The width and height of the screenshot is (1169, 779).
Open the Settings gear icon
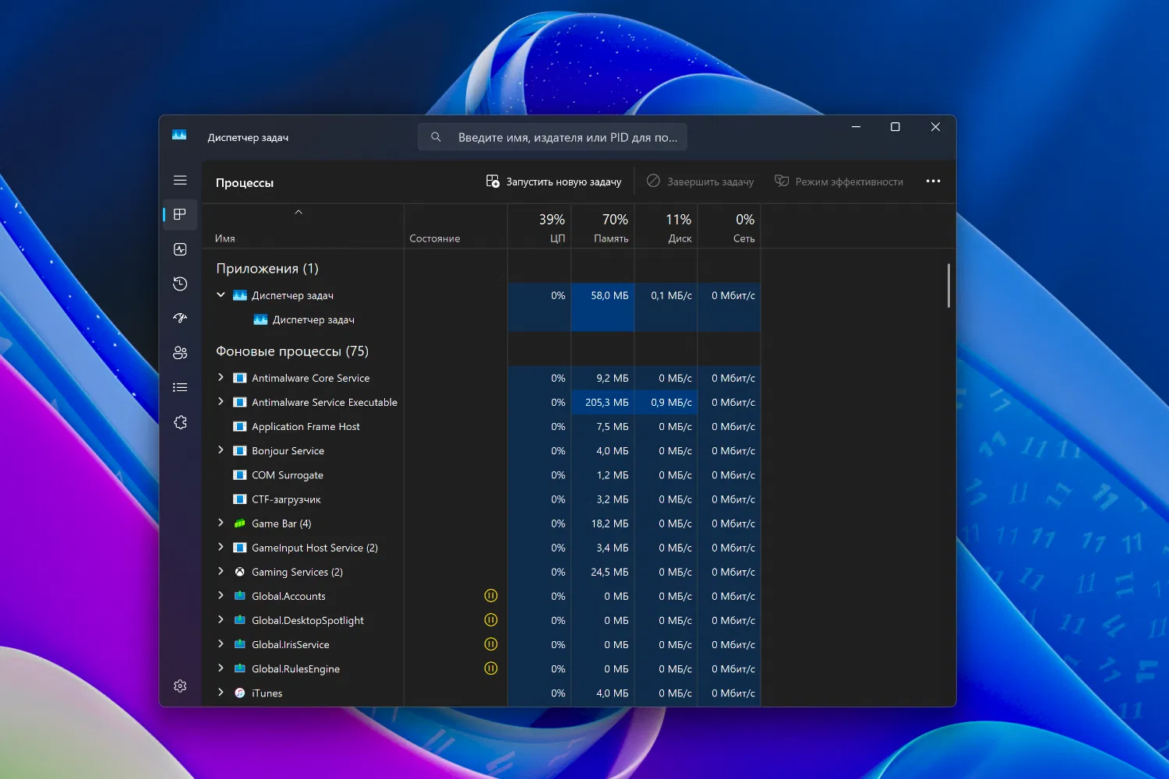tap(180, 686)
